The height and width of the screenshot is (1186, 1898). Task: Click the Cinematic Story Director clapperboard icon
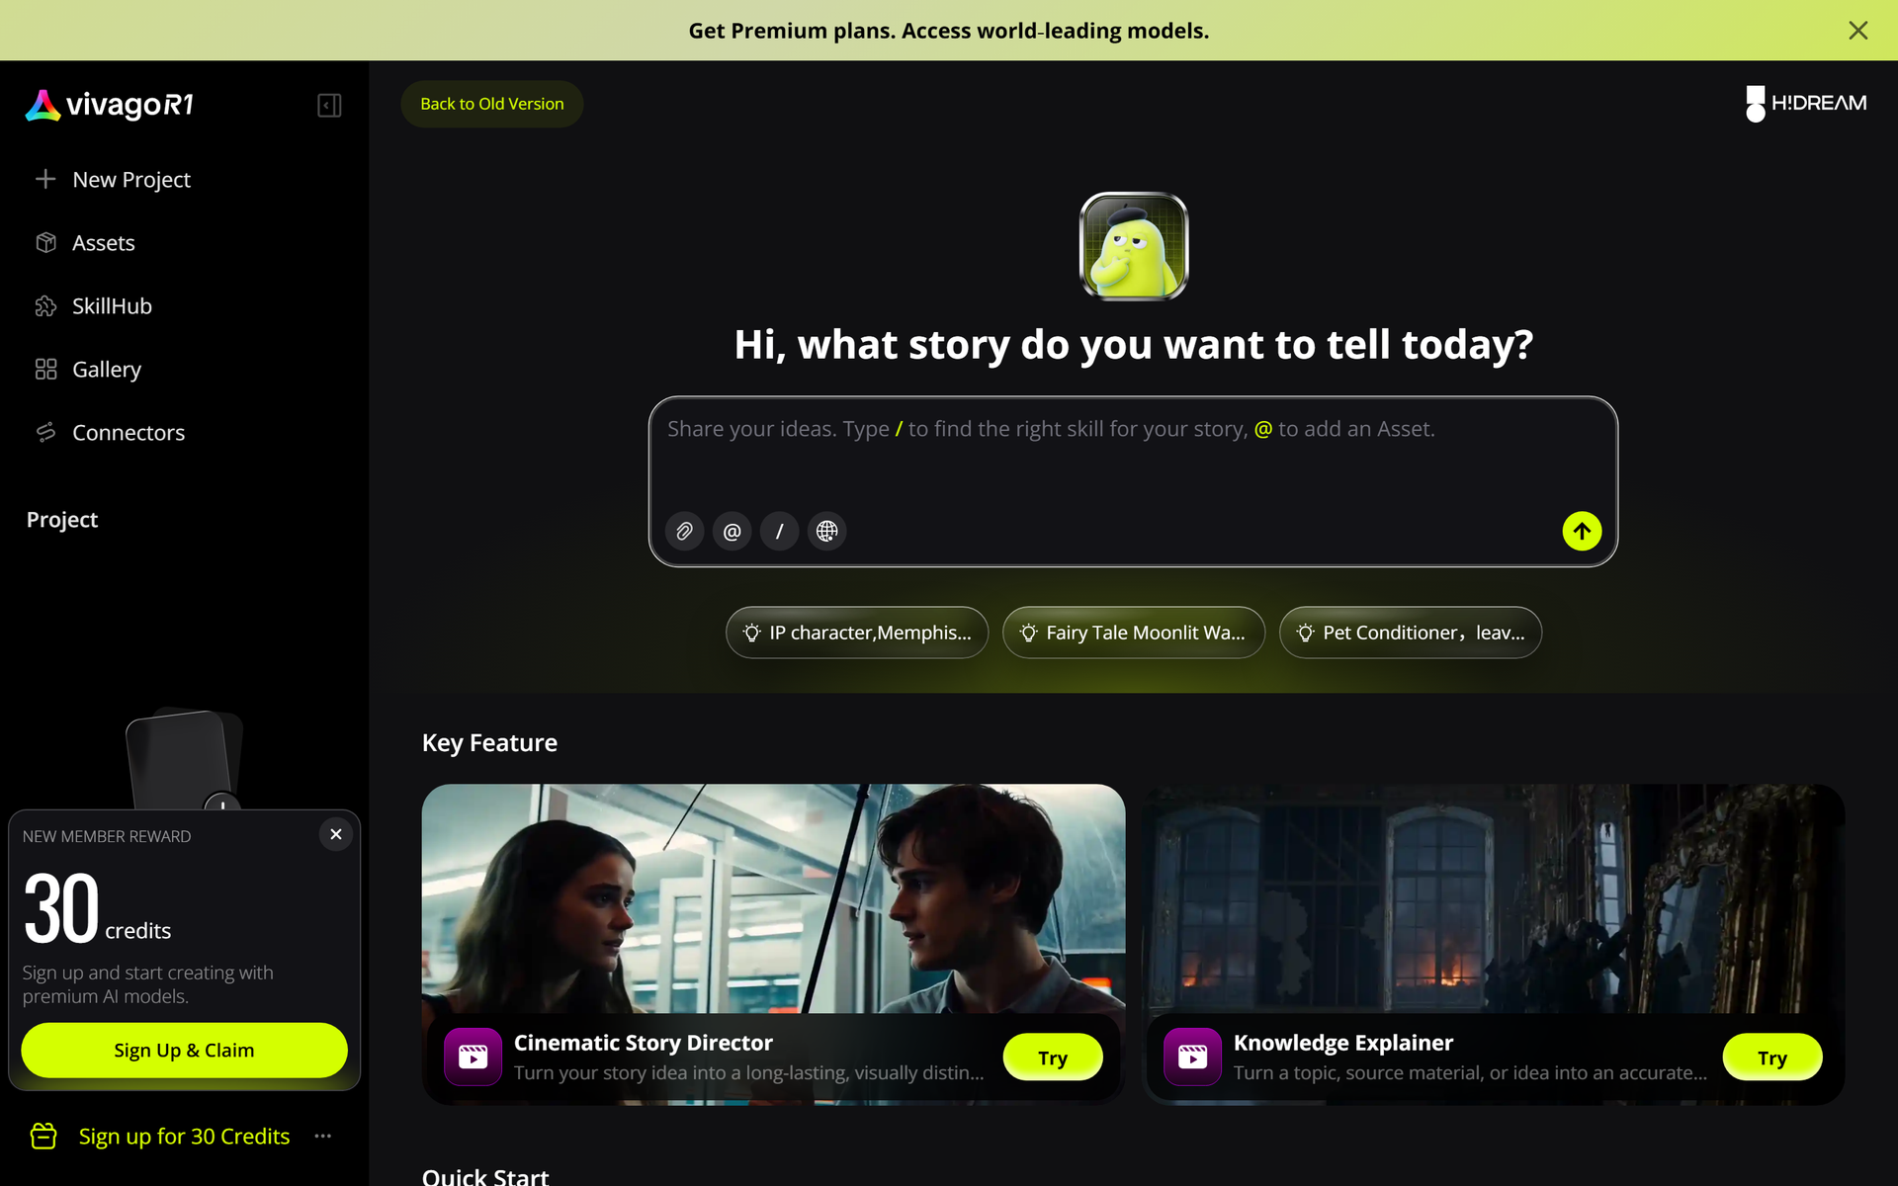coord(473,1058)
